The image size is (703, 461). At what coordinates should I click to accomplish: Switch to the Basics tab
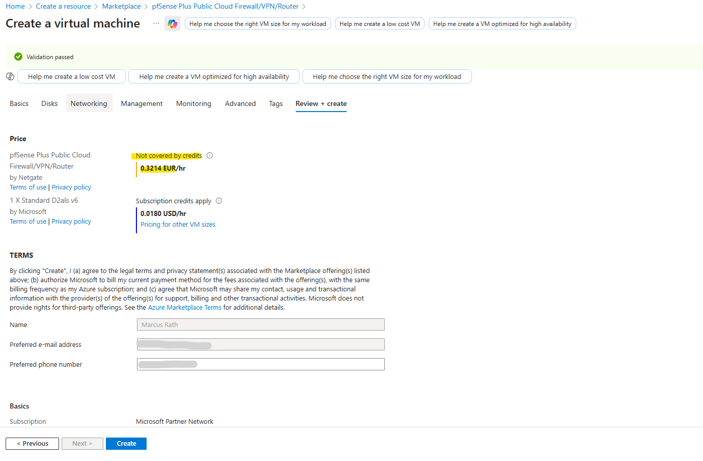(19, 103)
